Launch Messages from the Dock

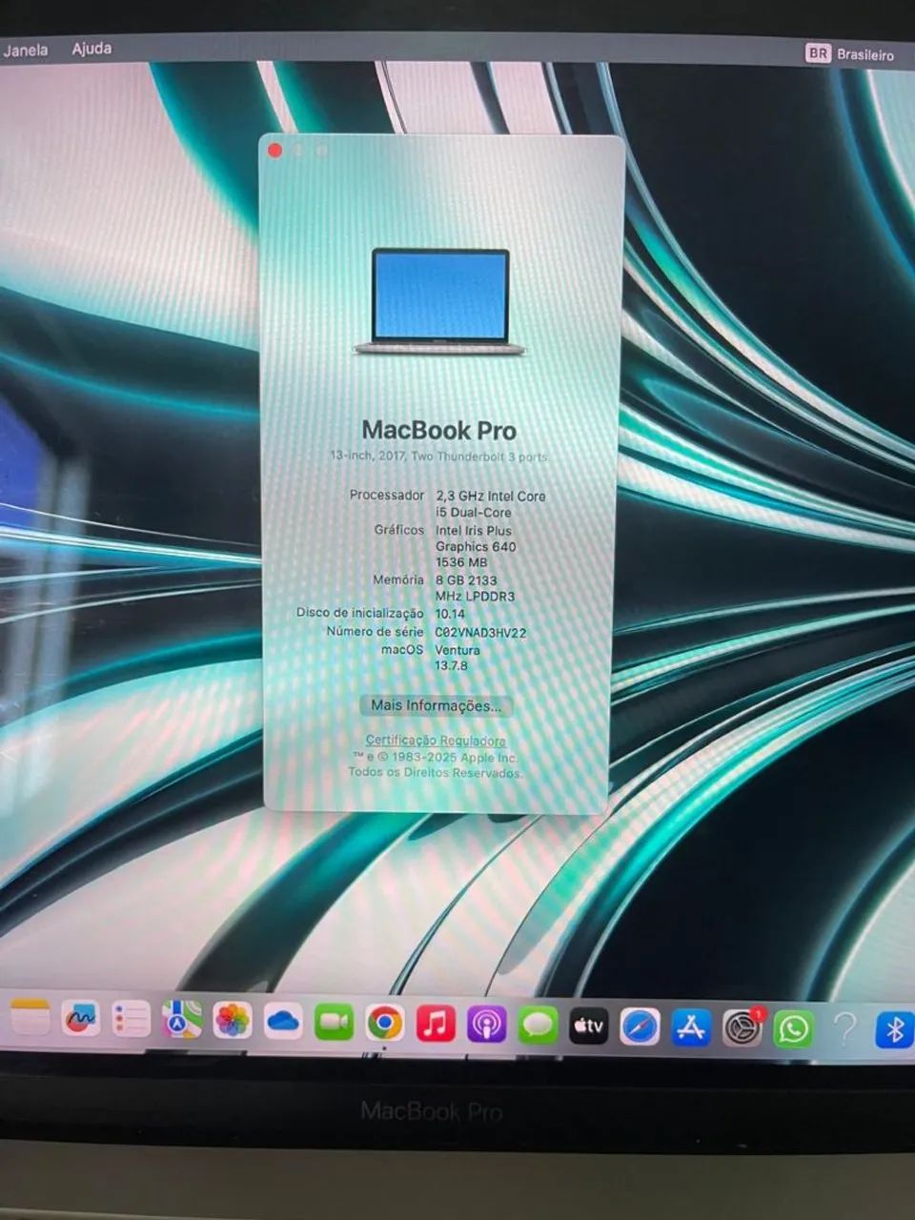pyautogui.click(x=539, y=1026)
